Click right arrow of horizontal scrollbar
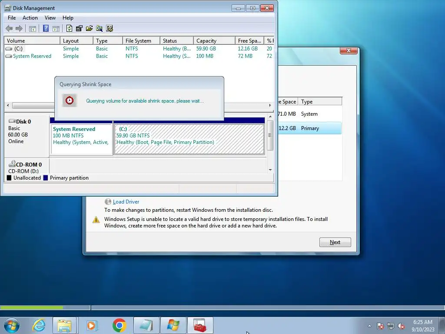The height and width of the screenshot is (334, 445). [270, 105]
